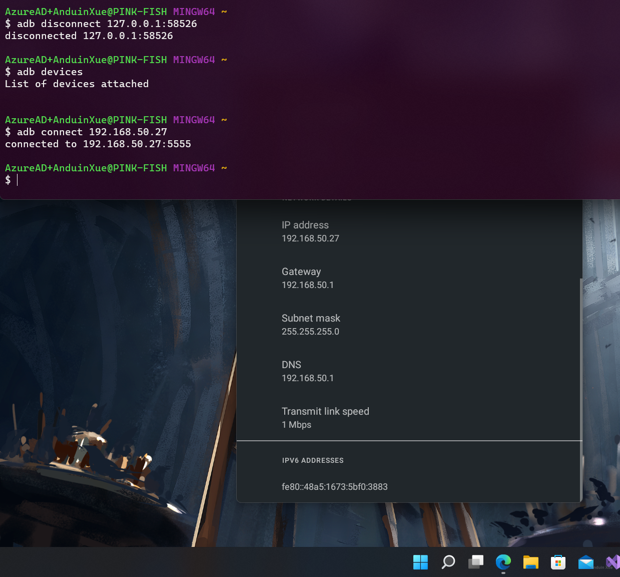620x577 pixels.
Task: Open Visual Studio from taskbar
Action: point(612,562)
